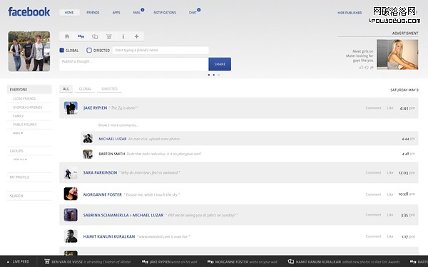
Task: Expand View All under Groups
Action: click(x=20, y=159)
